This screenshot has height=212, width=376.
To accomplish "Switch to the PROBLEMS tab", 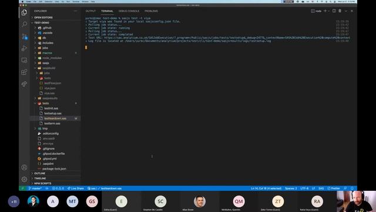I will click(x=151, y=11).
